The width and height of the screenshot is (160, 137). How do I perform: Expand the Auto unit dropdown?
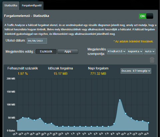click(x=150, y=51)
